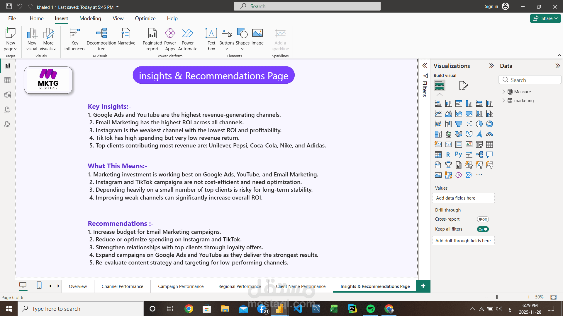This screenshot has width=563, height=316.
Task: Select the pie chart visualization
Action: click(479, 124)
